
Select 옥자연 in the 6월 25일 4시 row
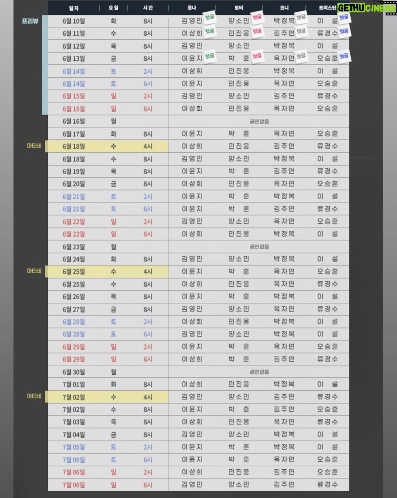[x=284, y=271]
